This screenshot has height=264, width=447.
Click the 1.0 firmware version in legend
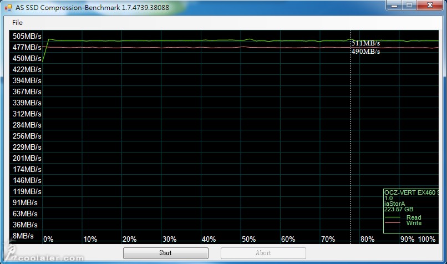(x=389, y=198)
